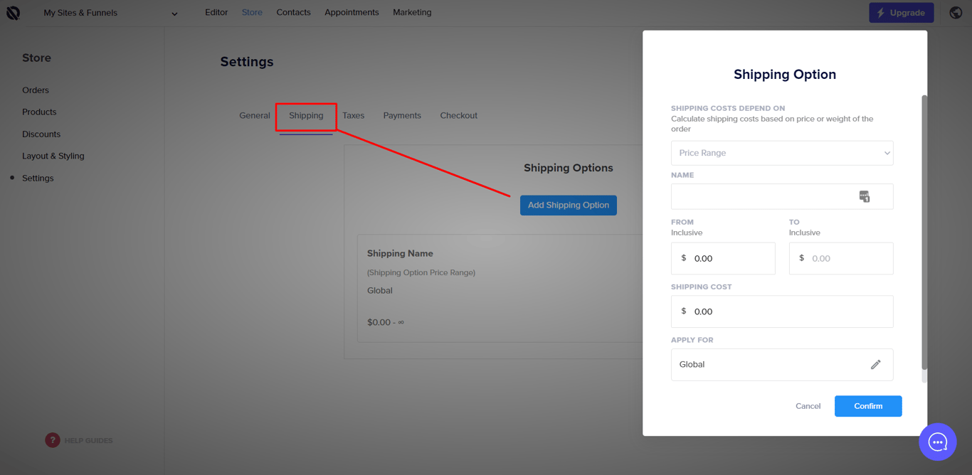Click the lightning Upgrade button

[x=901, y=13]
